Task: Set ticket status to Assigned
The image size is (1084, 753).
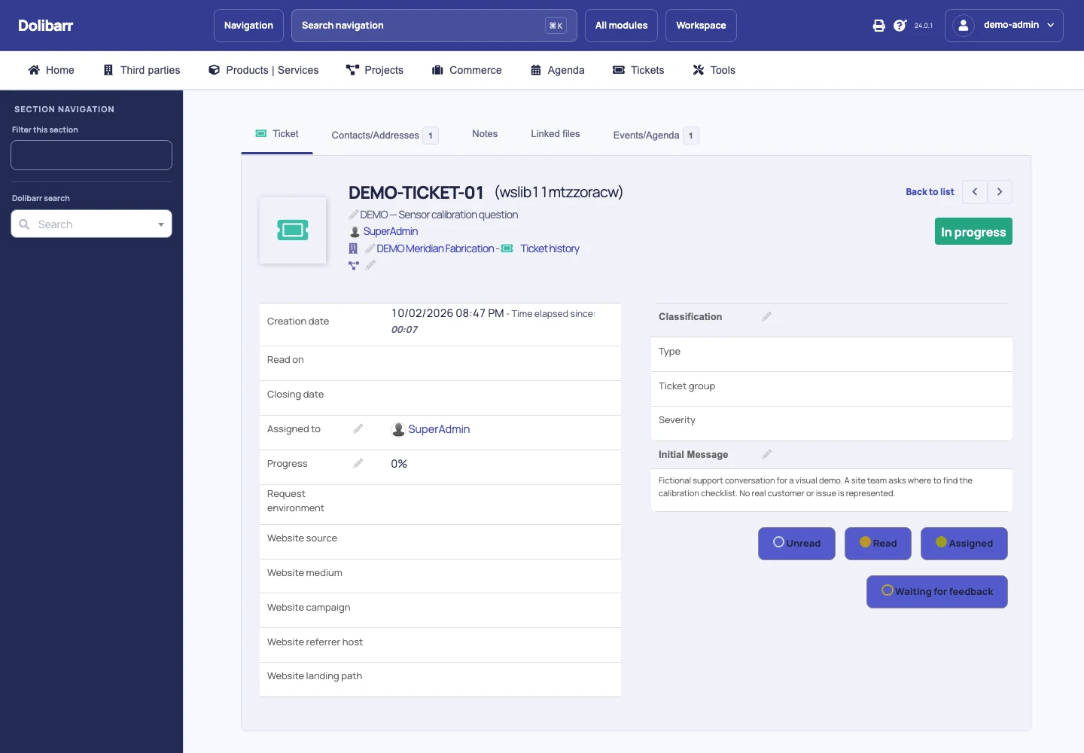Action: coord(964,544)
